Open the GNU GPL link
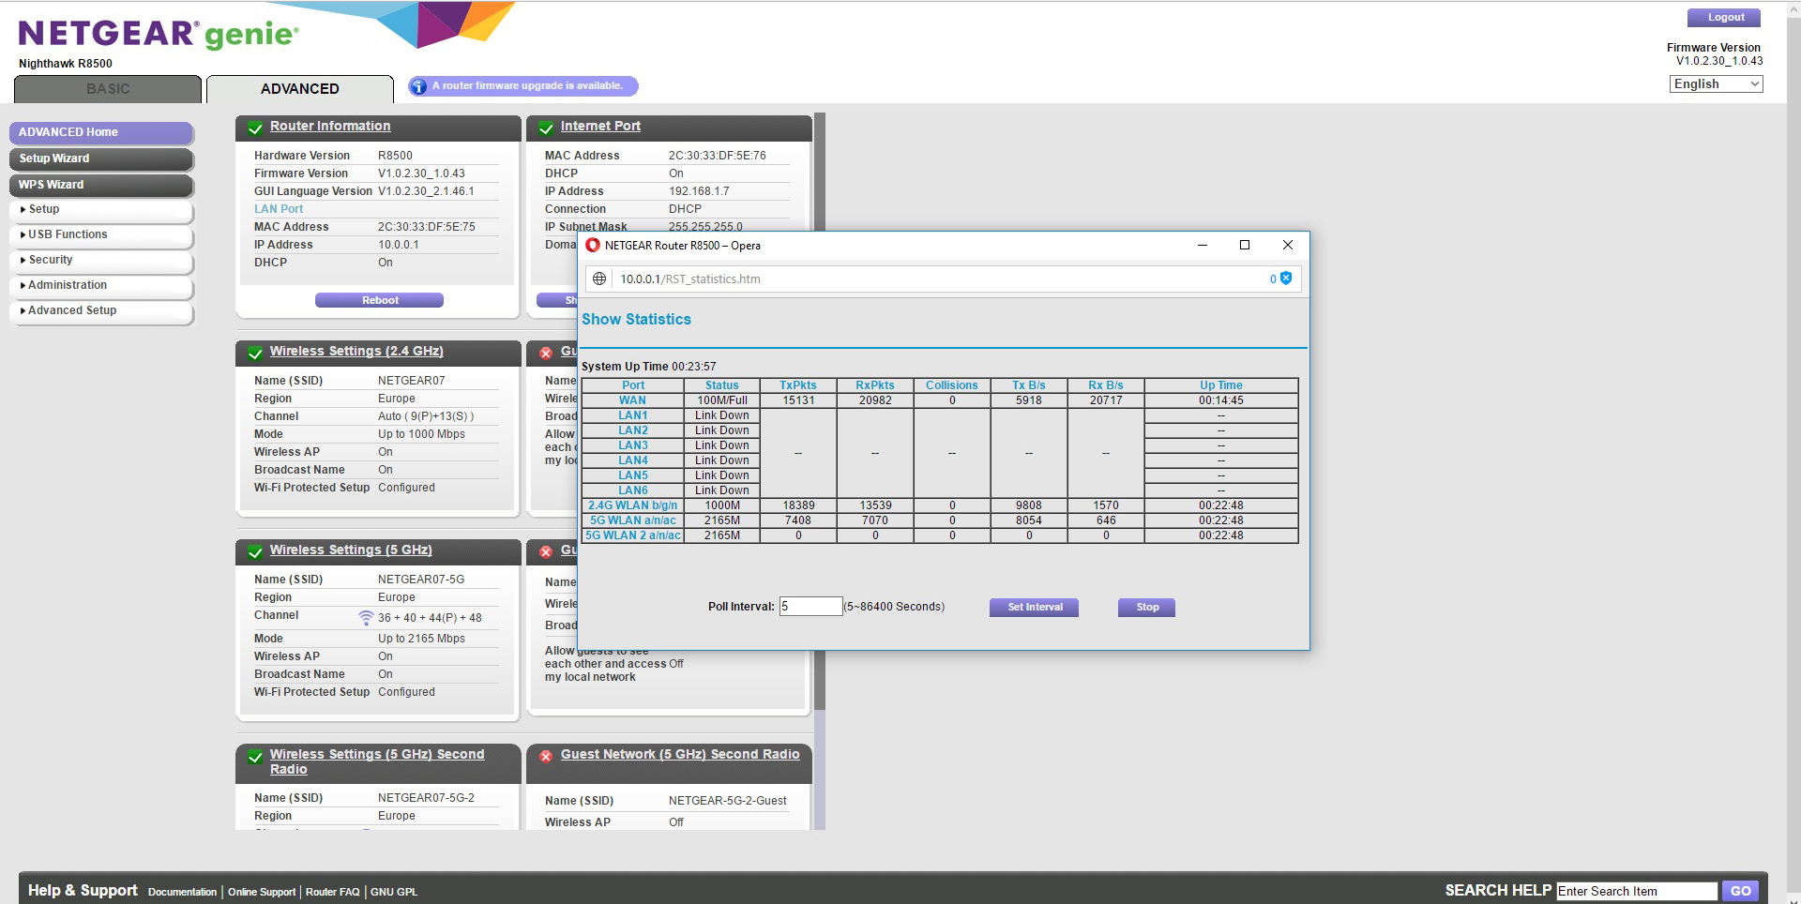The width and height of the screenshot is (1801, 904). [x=394, y=892]
